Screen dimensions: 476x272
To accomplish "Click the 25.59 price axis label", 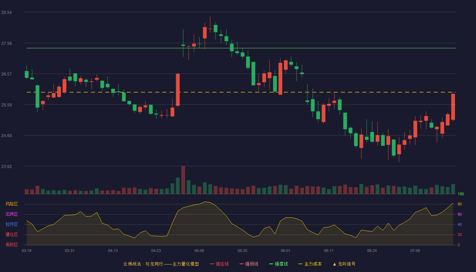I will click(x=6, y=105).
